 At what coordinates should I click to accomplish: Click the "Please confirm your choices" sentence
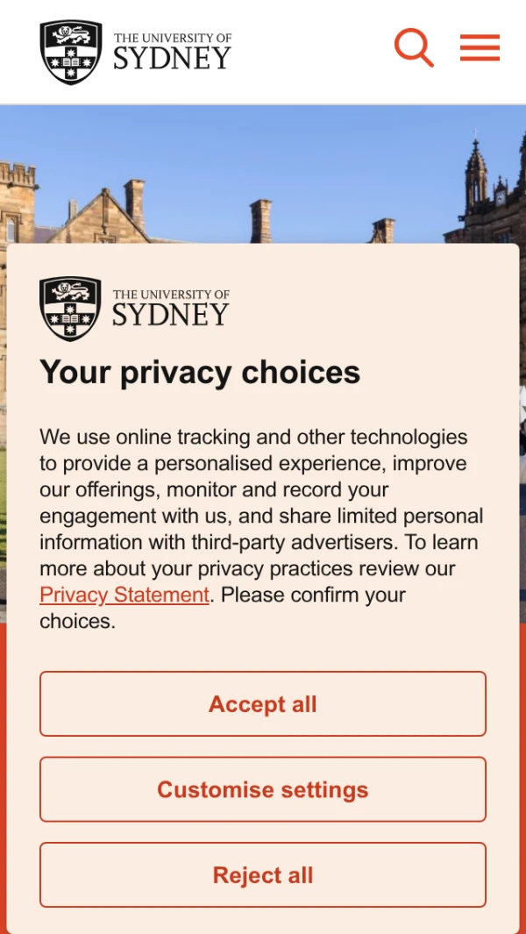[x=311, y=595]
